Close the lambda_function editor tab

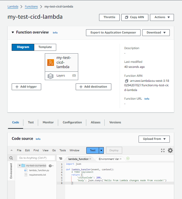click(x=90, y=159)
